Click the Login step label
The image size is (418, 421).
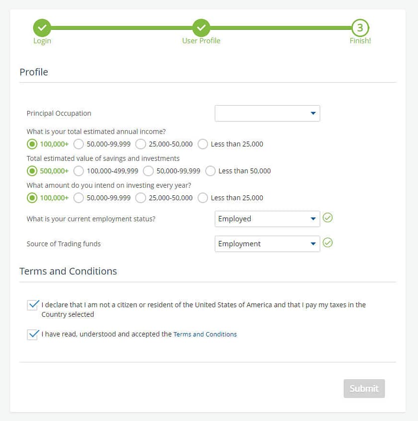(42, 41)
